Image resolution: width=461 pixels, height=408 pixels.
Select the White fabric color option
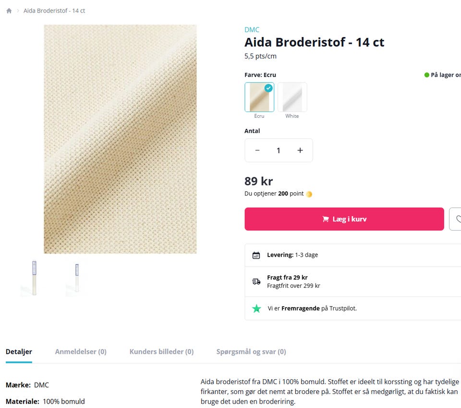(292, 97)
